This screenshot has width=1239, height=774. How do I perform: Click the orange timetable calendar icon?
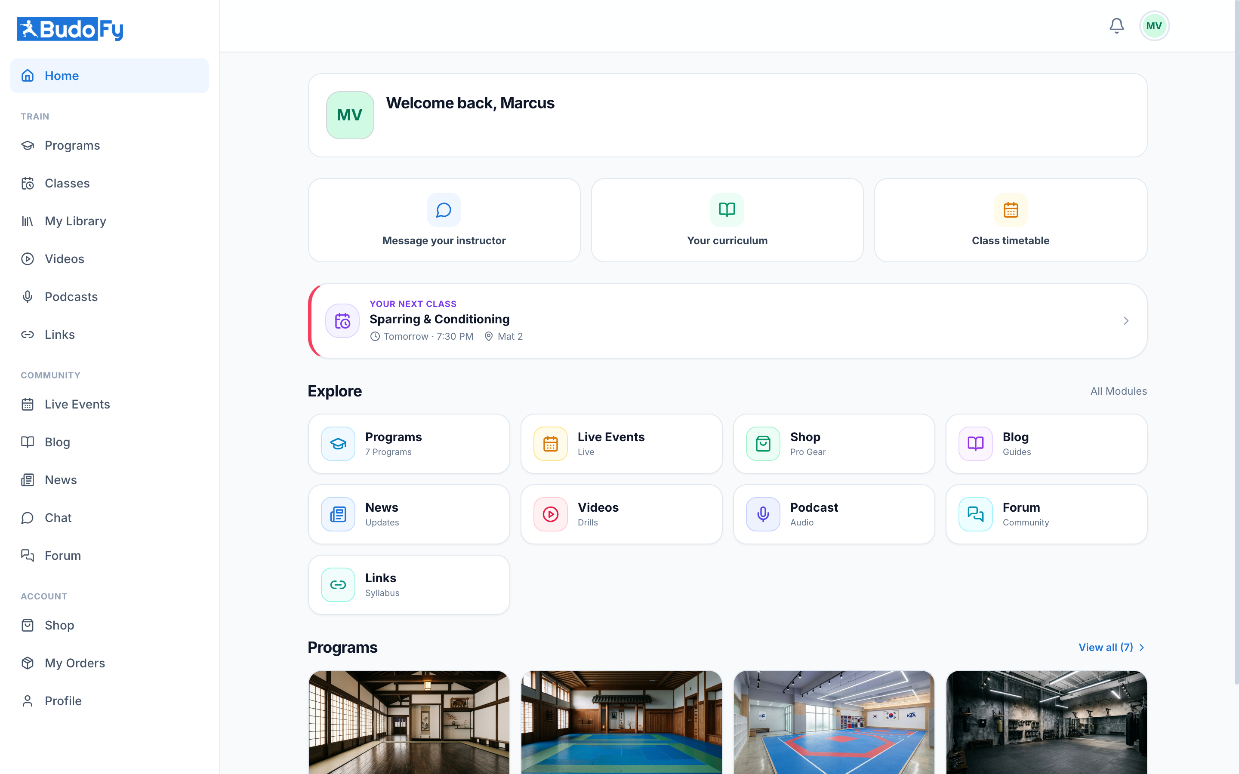click(1011, 210)
